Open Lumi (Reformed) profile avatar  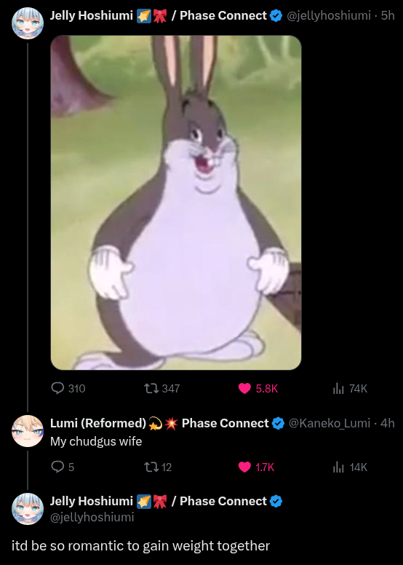(28, 431)
